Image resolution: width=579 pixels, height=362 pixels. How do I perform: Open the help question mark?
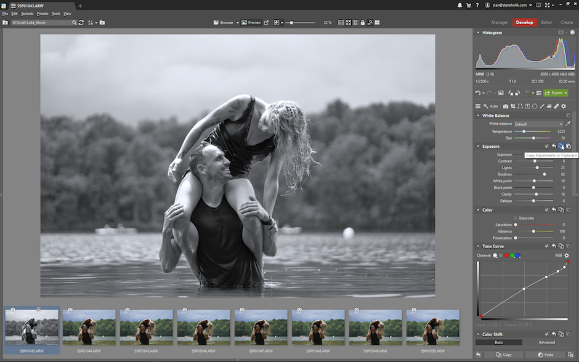click(477, 5)
